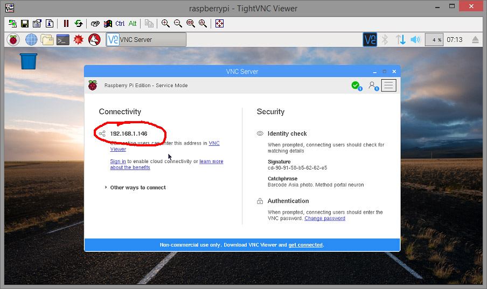Click the connected users person icon
Viewport: 487px width, 289px height.
(x=373, y=86)
